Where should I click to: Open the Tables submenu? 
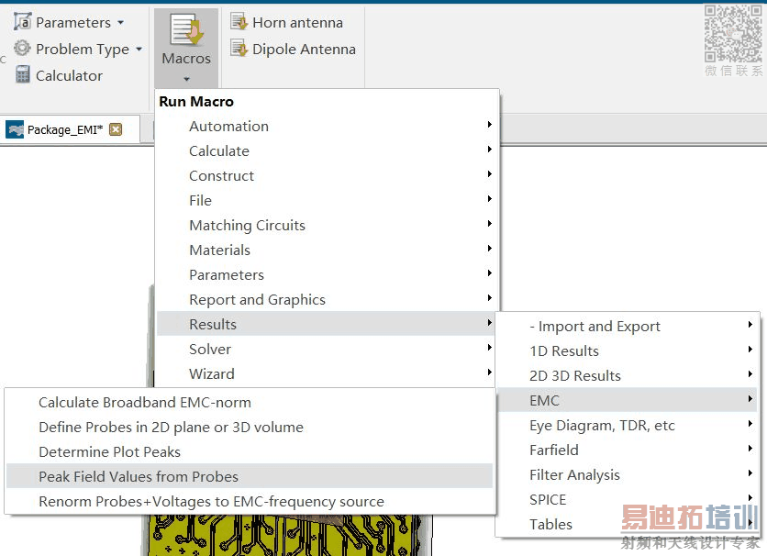click(628, 524)
